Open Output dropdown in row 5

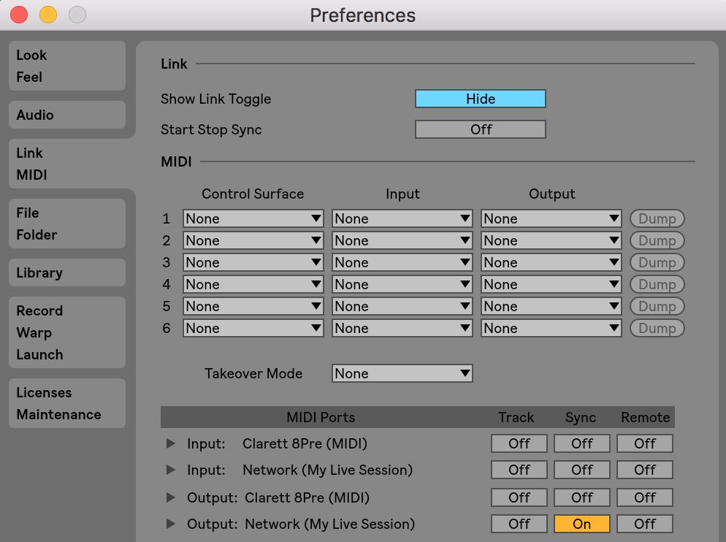(x=551, y=306)
